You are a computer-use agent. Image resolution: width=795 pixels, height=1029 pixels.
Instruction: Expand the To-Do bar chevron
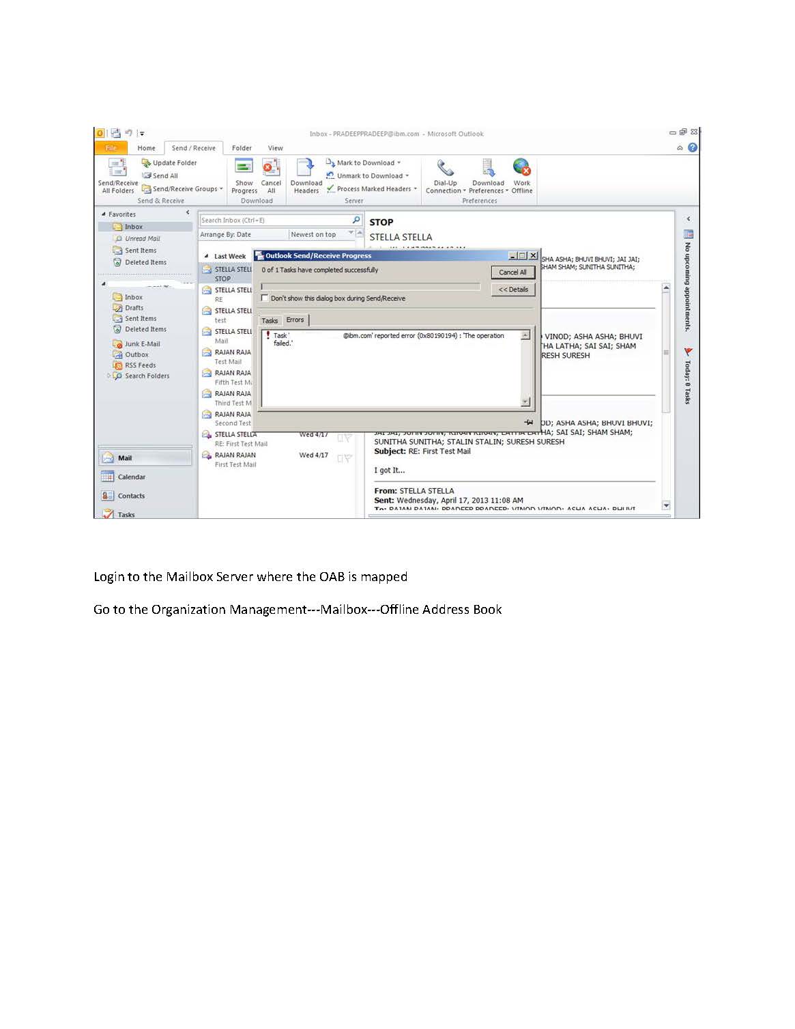click(688, 219)
